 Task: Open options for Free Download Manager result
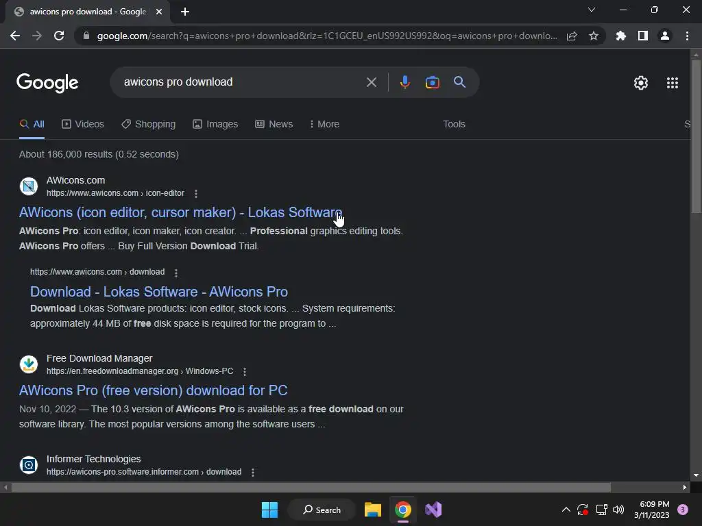(245, 372)
